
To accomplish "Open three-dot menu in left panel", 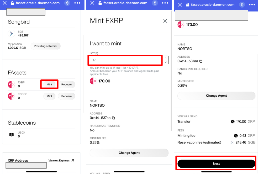I will [77, 3].
